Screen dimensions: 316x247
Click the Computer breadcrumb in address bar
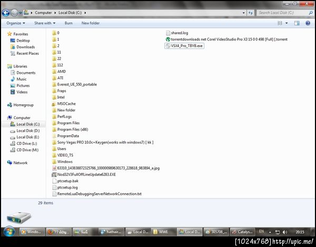(43, 13)
